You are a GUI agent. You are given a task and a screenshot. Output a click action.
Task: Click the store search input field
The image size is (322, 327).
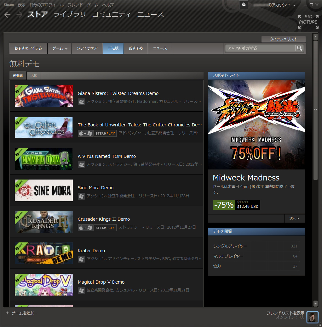coord(260,48)
